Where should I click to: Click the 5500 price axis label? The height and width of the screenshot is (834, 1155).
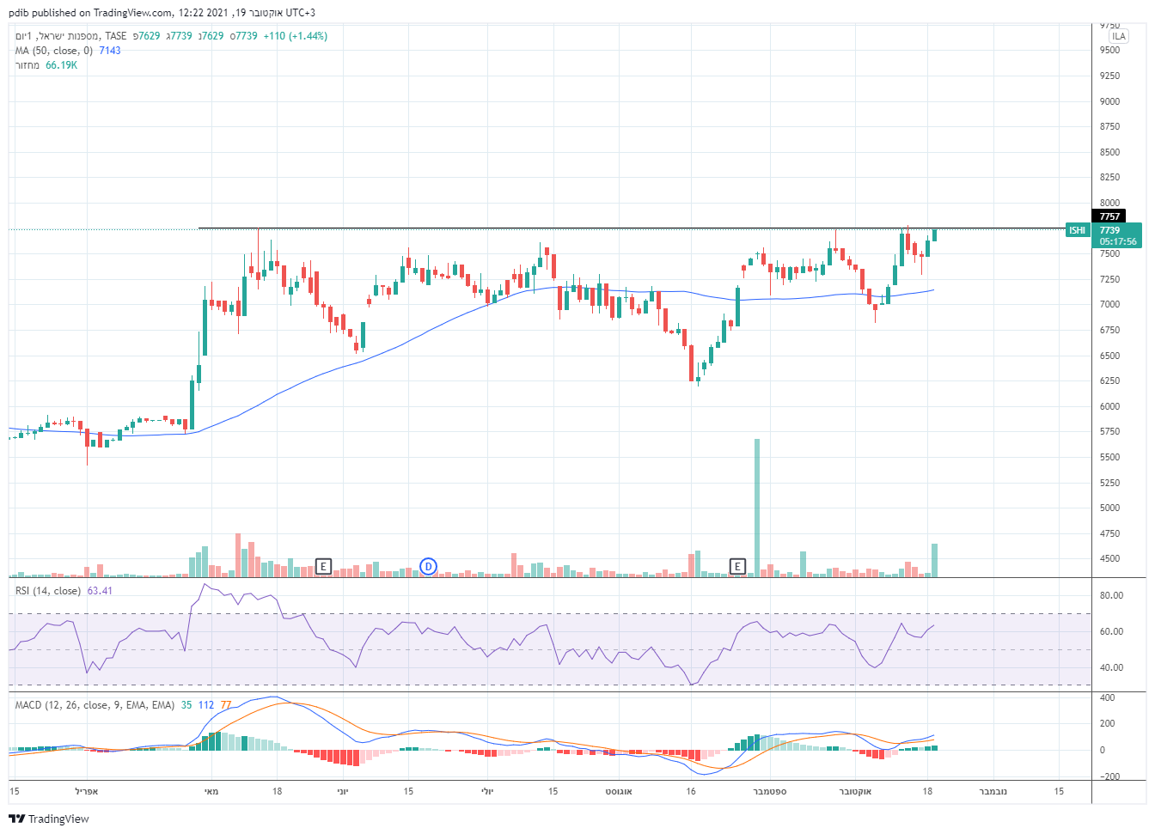(x=1109, y=457)
